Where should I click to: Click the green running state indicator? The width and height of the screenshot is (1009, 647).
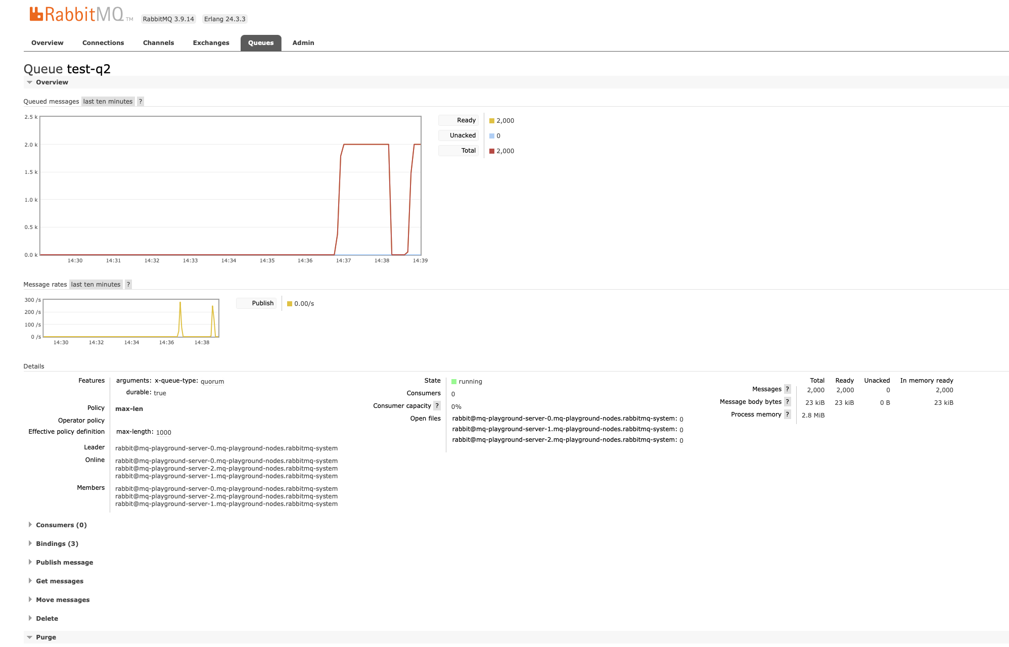(453, 382)
